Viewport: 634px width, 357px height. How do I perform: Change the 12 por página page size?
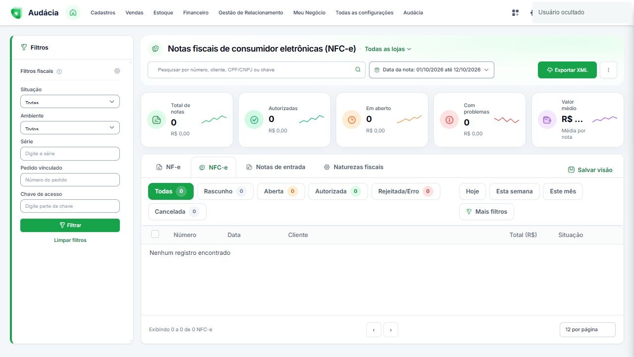point(587,330)
